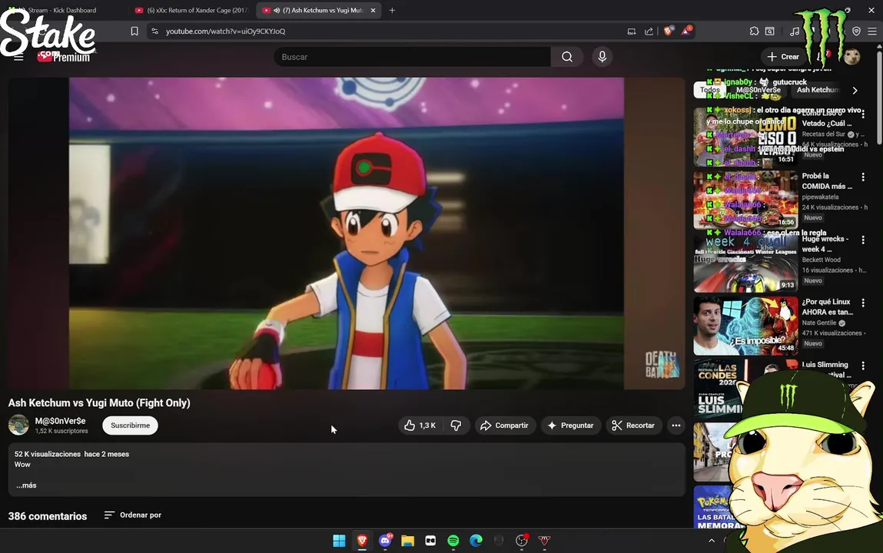Open the YouTube account avatar menu
Image resolution: width=883 pixels, height=553 pixels.
[x=851, y=57]
